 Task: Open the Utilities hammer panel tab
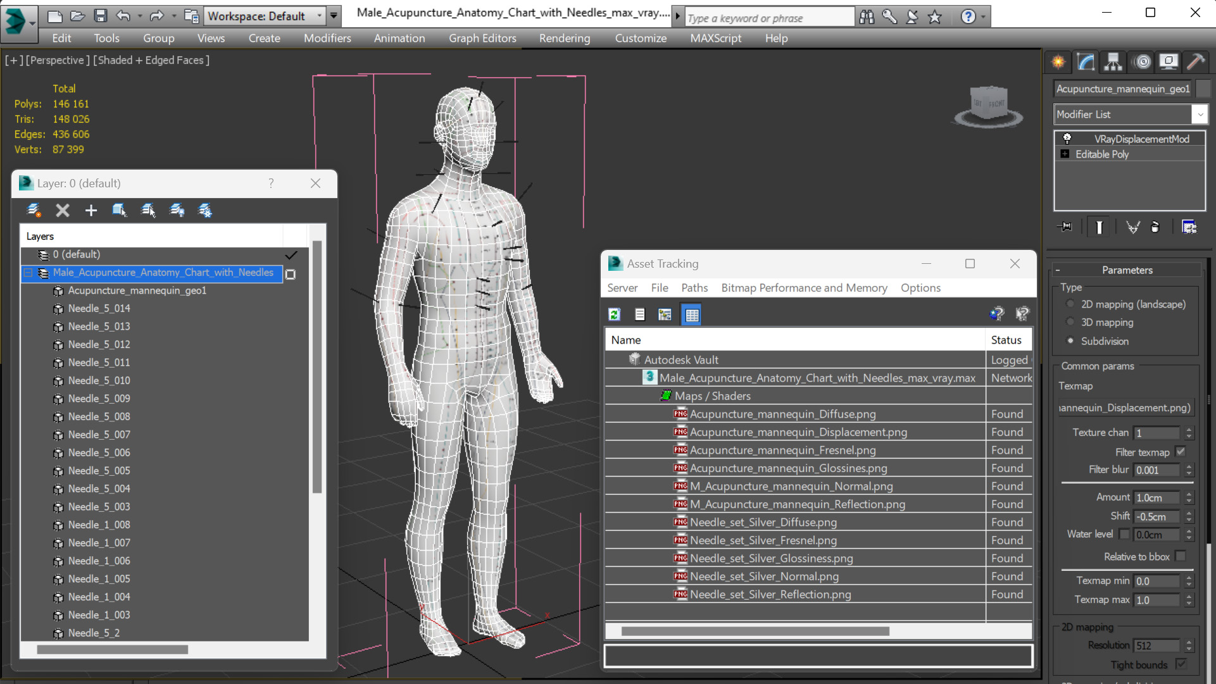(1195, 61)
